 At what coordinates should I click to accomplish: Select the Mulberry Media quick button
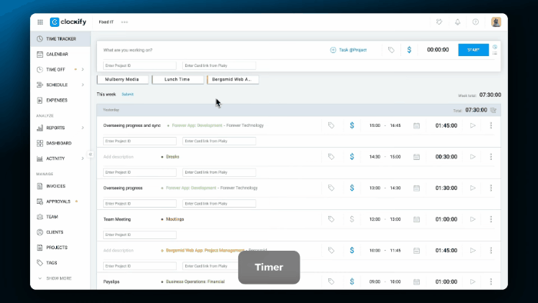[x=122, y=79]
